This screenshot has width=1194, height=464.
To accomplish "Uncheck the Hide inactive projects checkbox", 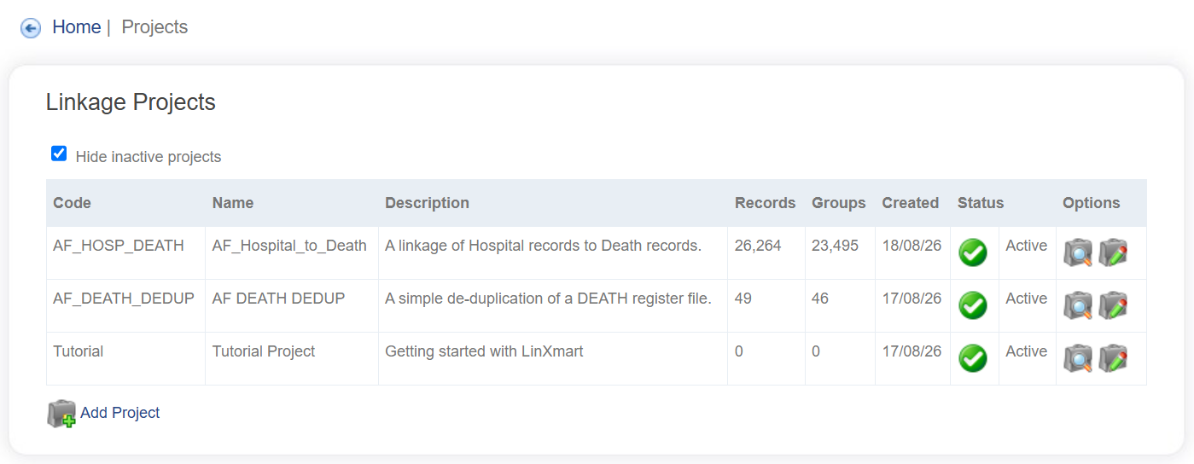I will [59, 154].
